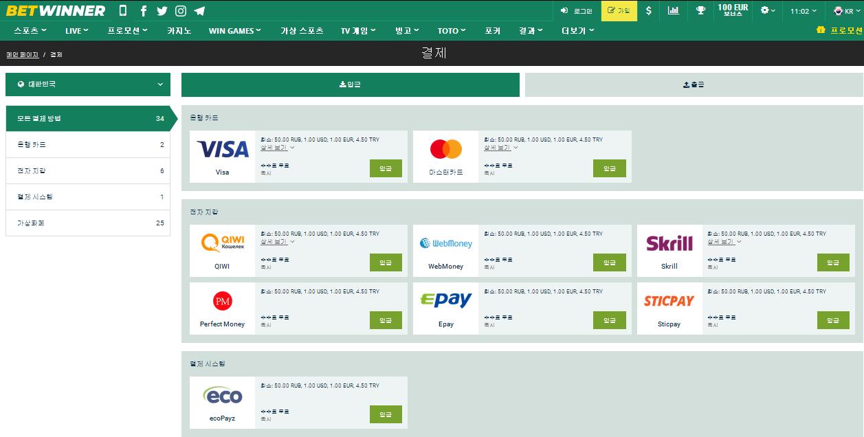
Task: Open the 대한민국 country dropdown
Action: pos(88,85)
